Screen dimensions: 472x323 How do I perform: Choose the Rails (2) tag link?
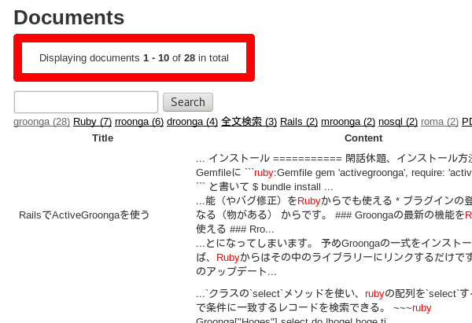click(299, 122)
